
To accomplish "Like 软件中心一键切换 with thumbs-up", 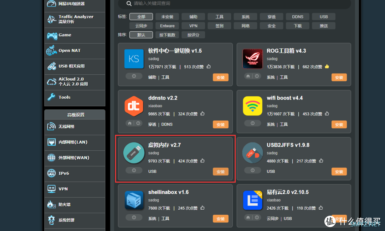I will [x=209, y=66].
